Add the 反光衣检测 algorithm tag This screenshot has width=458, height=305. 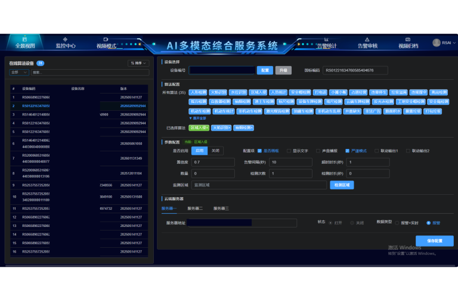click(383, 102)
